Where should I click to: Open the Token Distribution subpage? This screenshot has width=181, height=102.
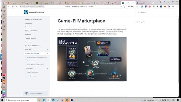tap(33, 72)
